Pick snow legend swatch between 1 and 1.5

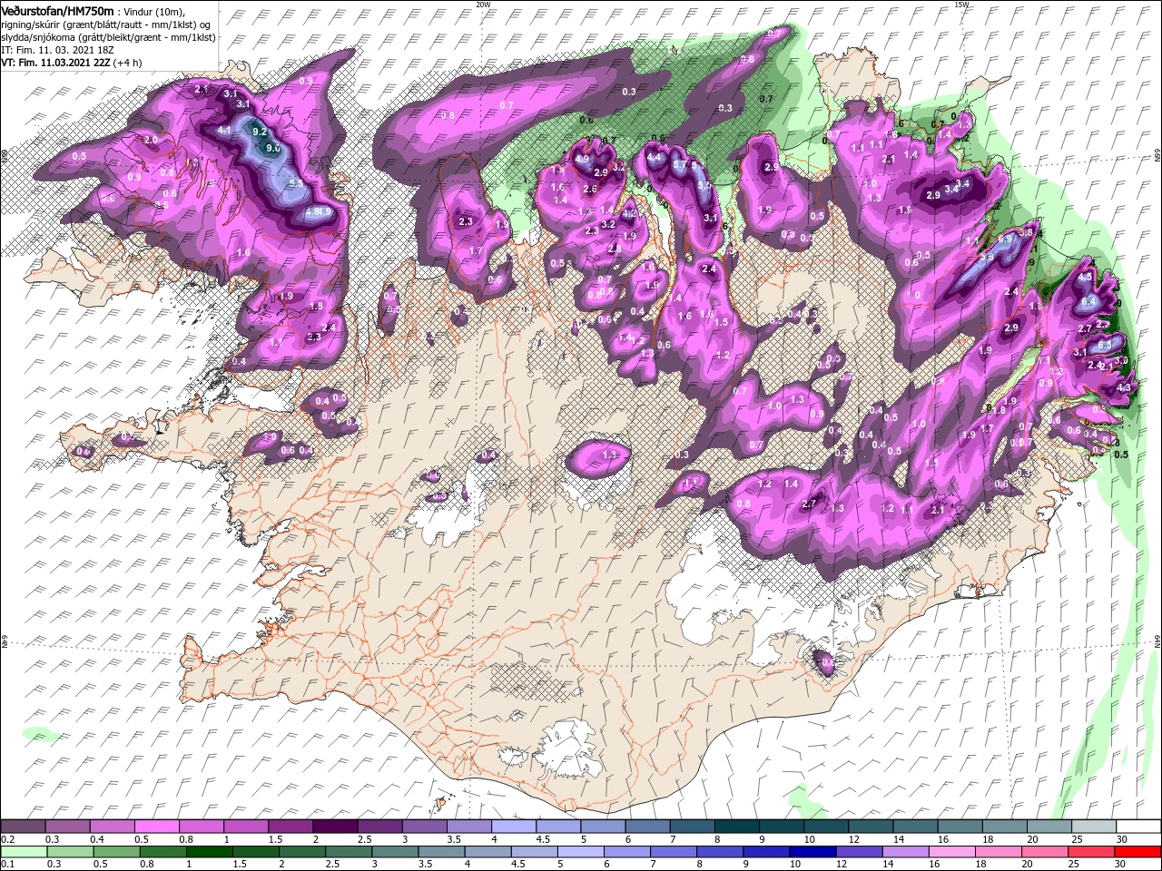point(246,827)
